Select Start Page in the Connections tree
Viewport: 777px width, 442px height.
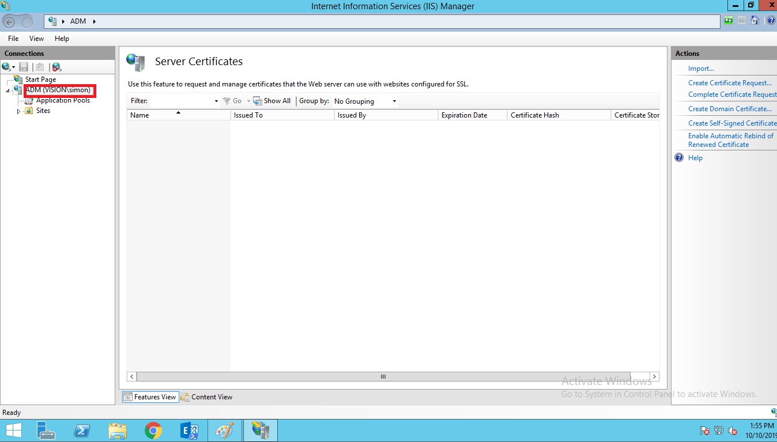click(40, 80)
